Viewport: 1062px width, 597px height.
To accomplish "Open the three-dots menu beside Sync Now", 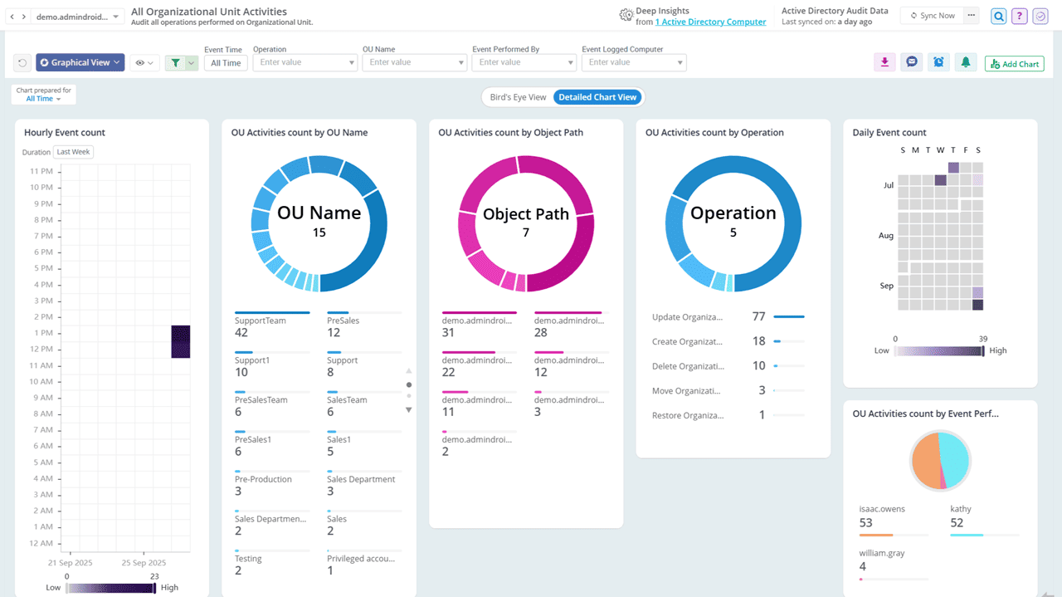I will 971,16.
